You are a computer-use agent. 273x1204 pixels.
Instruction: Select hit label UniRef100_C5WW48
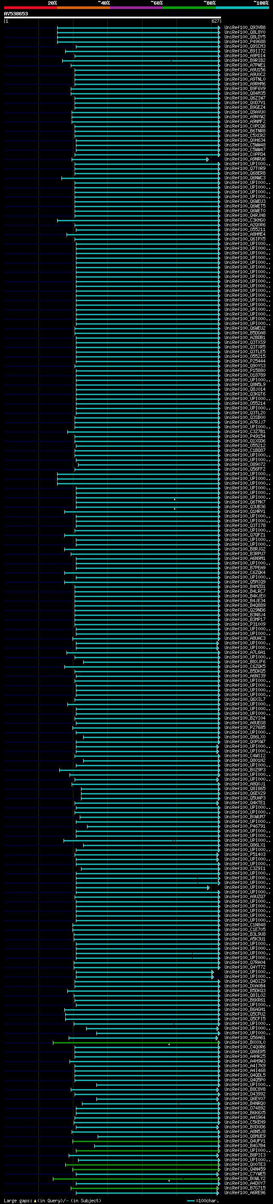tap(245, 145)
